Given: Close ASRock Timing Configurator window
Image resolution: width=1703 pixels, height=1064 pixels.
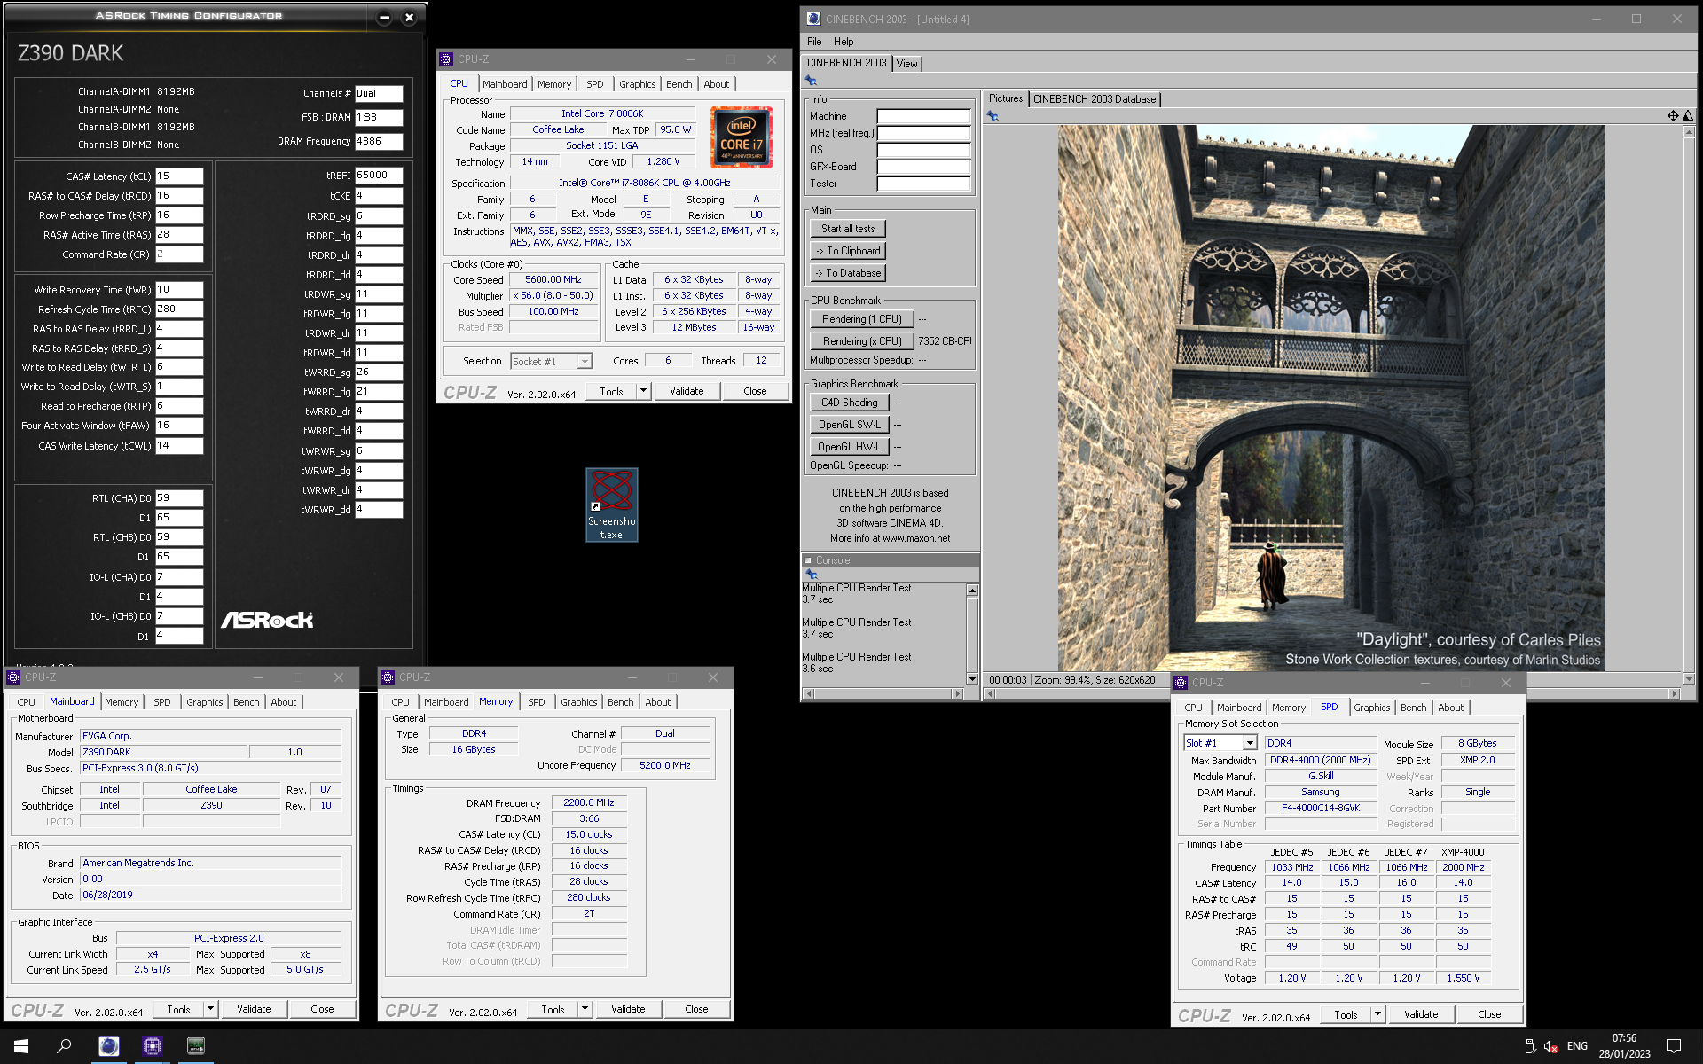Looking at the screenshot, I should [409, 17].
